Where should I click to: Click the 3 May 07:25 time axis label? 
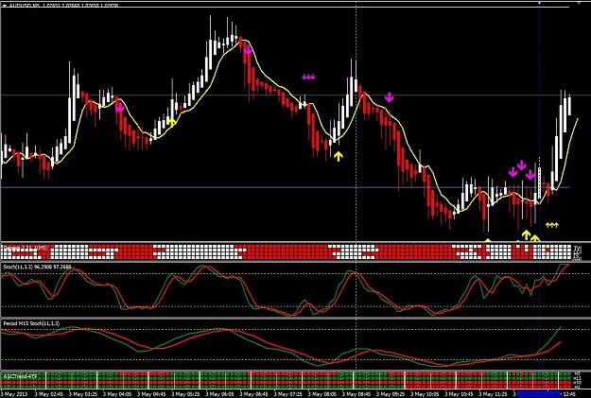tap(288, 394)
